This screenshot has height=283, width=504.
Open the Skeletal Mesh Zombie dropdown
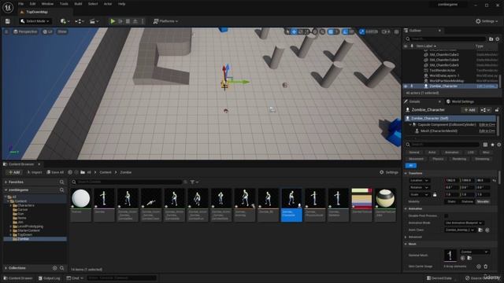click(x=475, y=252)
